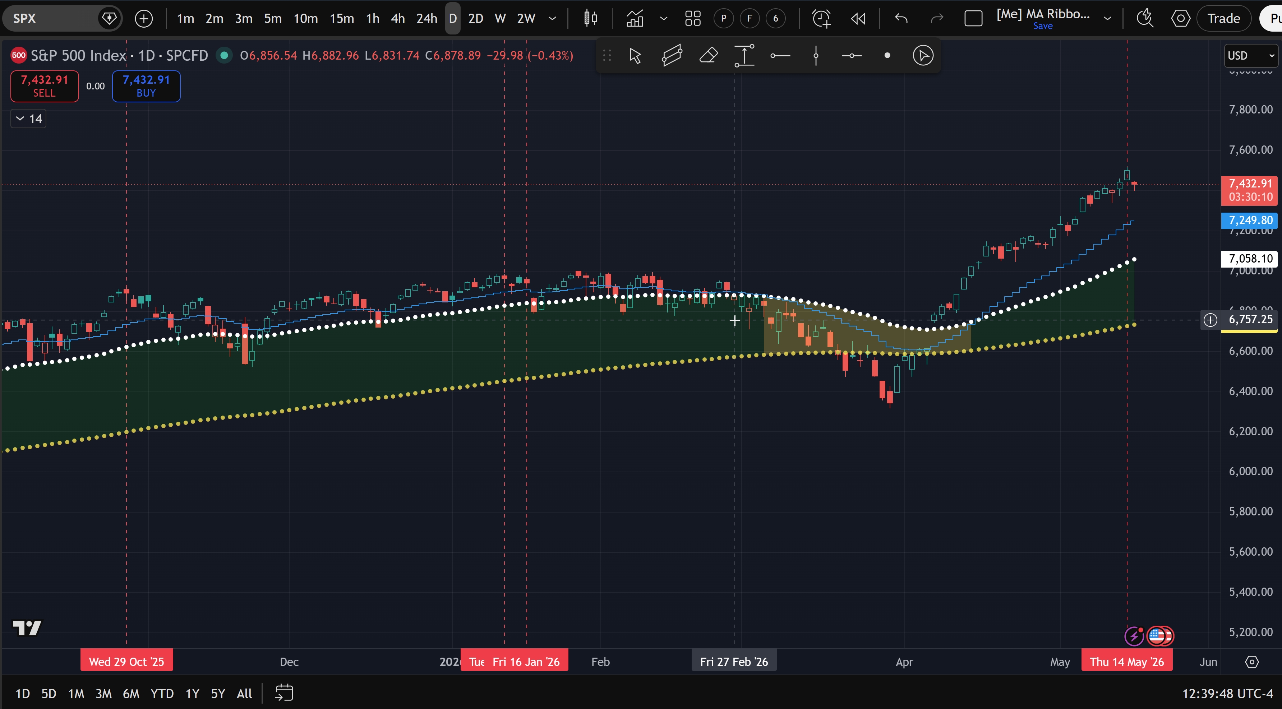Click the circled play icon in drawing toolbar
Viewport: 1282px width, 709px height.
[923, 55]
